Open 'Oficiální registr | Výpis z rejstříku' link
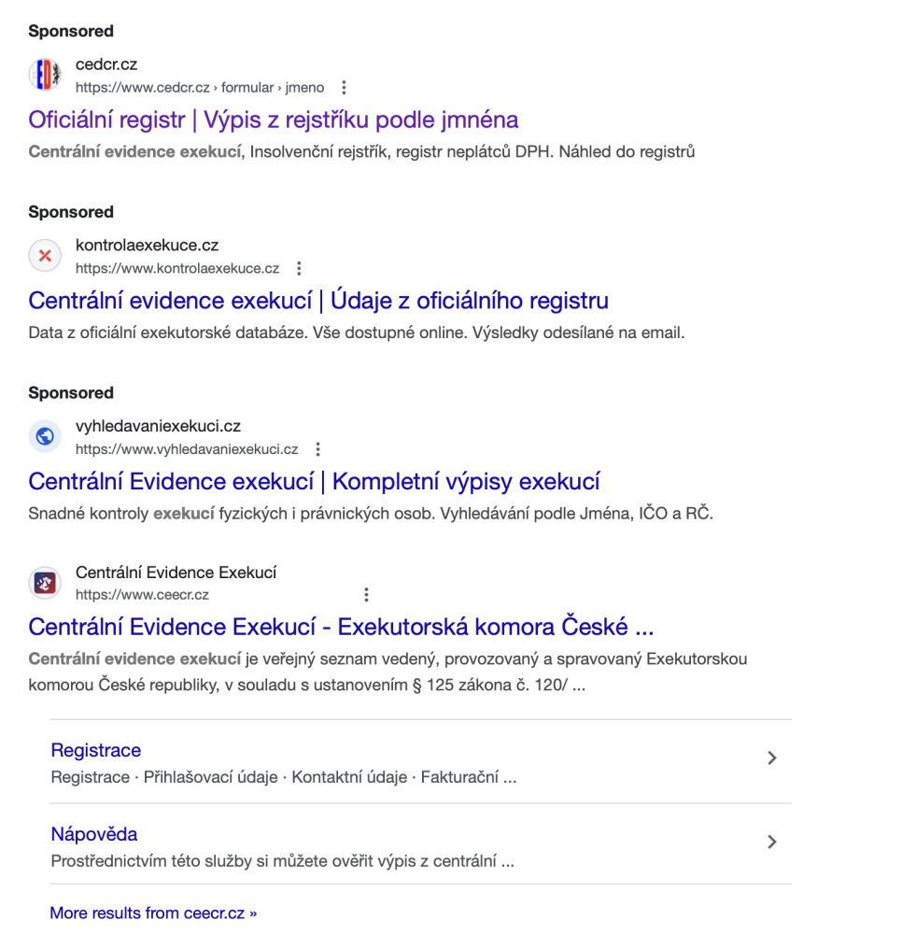This screenshot has height=934, width=902. [x=273, y=120]
